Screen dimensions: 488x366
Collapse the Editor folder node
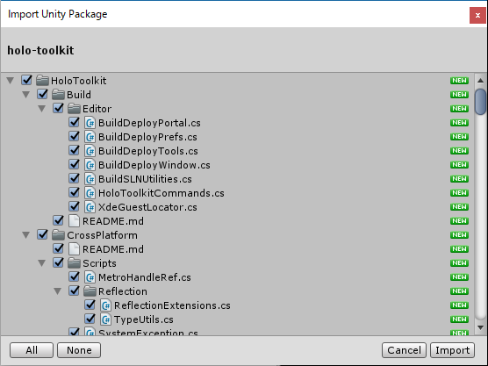coord(42,109)
